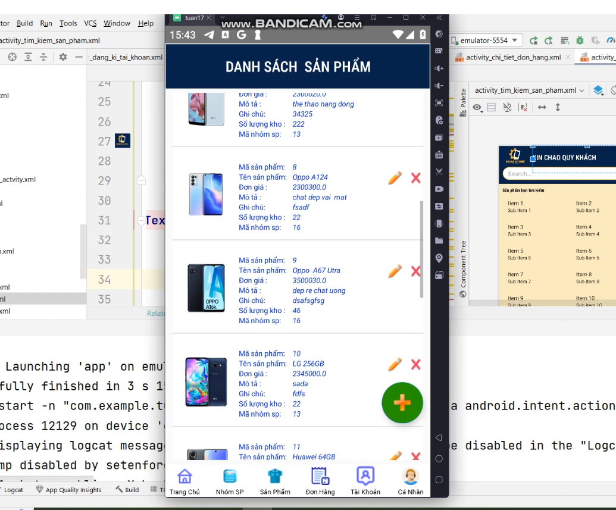
Task: Open the Build menu
Action: coord(24,23)
